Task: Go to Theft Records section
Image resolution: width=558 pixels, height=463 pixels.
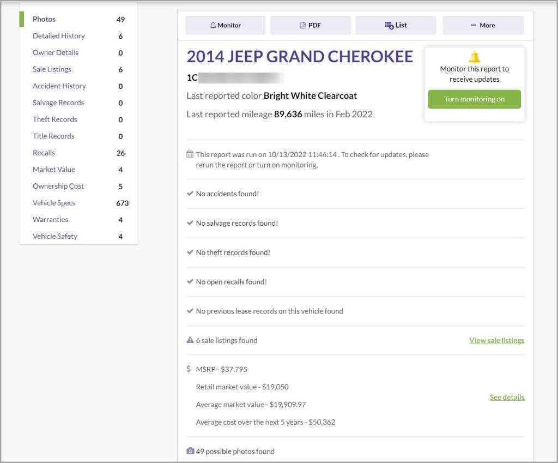Action: 55,119
